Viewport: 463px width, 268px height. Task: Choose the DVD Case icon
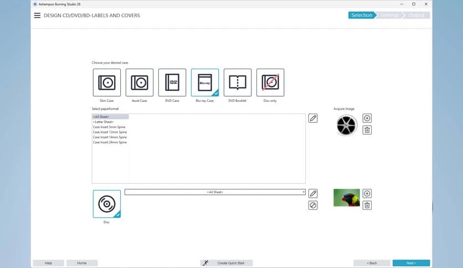click(172, 83)
